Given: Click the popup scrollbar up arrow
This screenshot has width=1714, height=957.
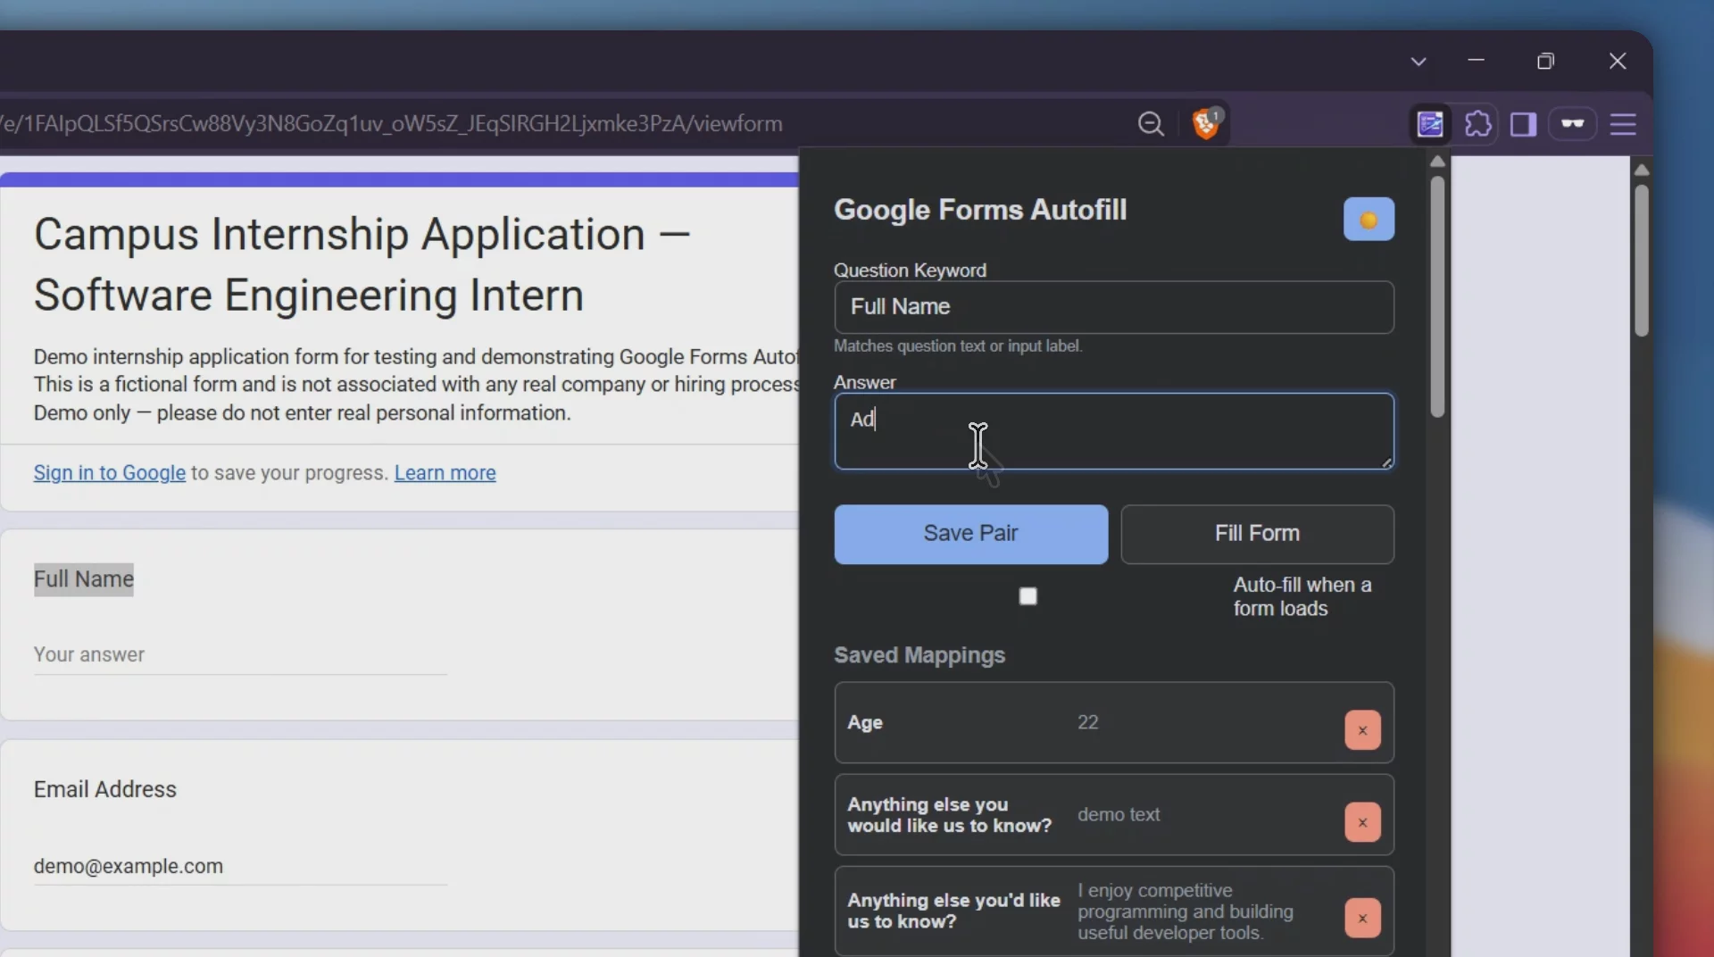Looking at the screenshot, I should click(x=1437, y=162).
